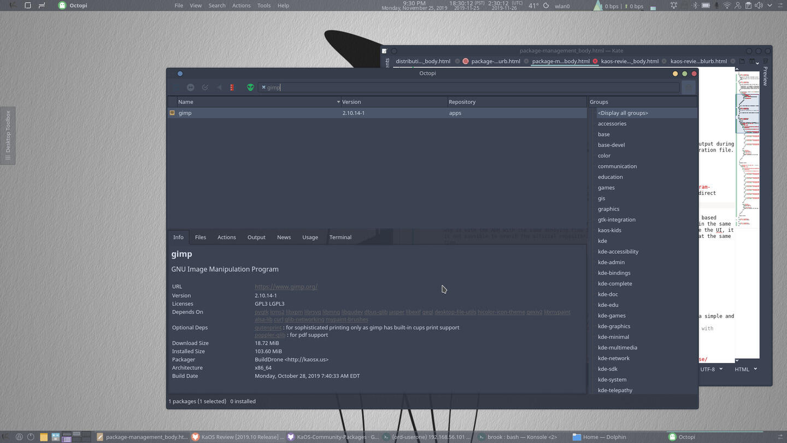
Task: Open the Help menu
Action: (x=283, y=5)
